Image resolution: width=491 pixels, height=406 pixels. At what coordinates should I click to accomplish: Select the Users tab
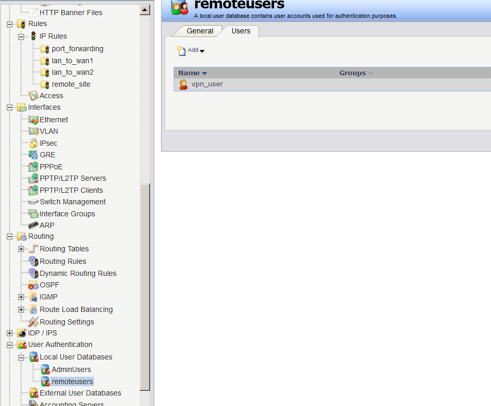coord(241,31)
